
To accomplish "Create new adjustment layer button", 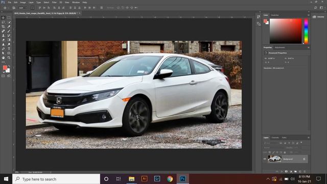I will (291, 171).
